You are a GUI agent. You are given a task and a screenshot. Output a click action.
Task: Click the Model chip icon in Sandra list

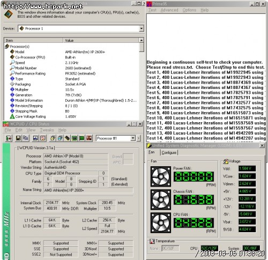[x=12, y=51]
